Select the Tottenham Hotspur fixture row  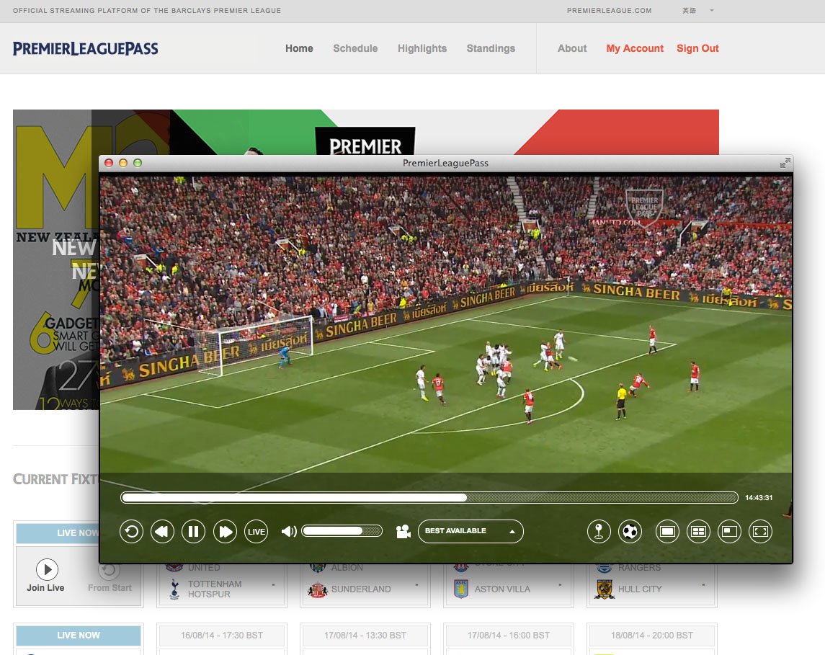tap(223, 589)
